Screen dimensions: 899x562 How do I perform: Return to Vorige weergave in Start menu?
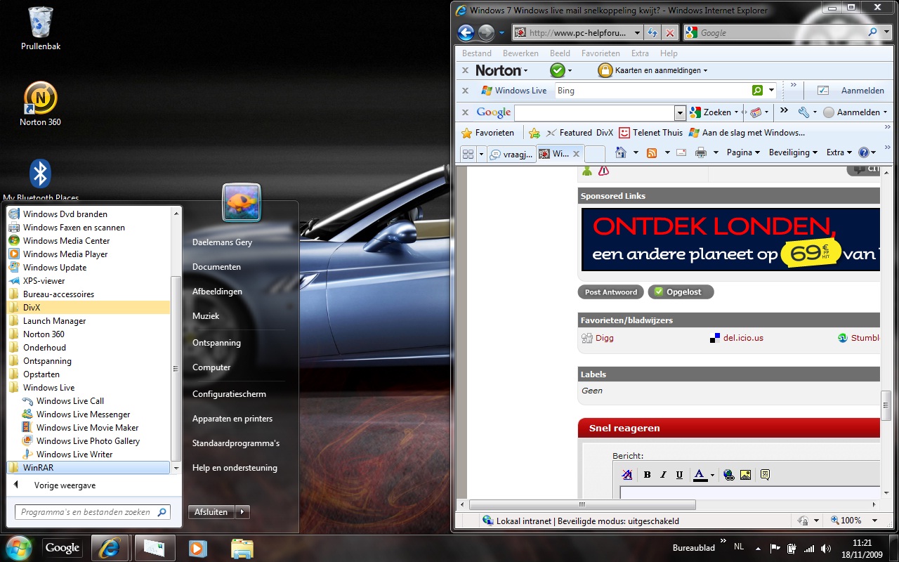(64, 485)
